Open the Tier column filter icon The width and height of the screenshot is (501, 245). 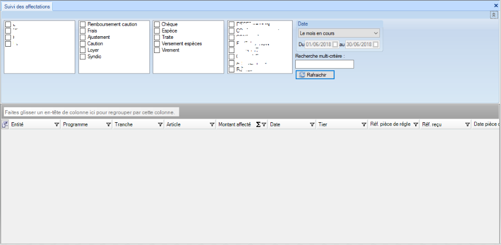click(363, 125)
